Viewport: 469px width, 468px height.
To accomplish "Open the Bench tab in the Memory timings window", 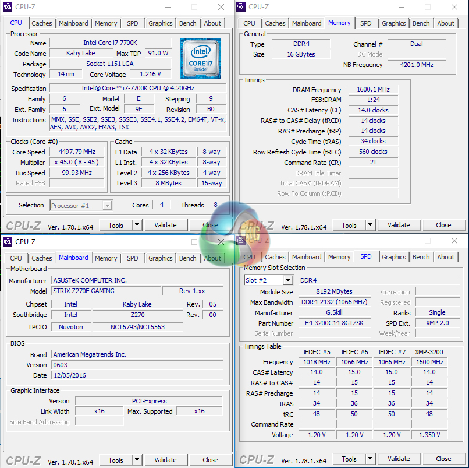I will 421,23.
